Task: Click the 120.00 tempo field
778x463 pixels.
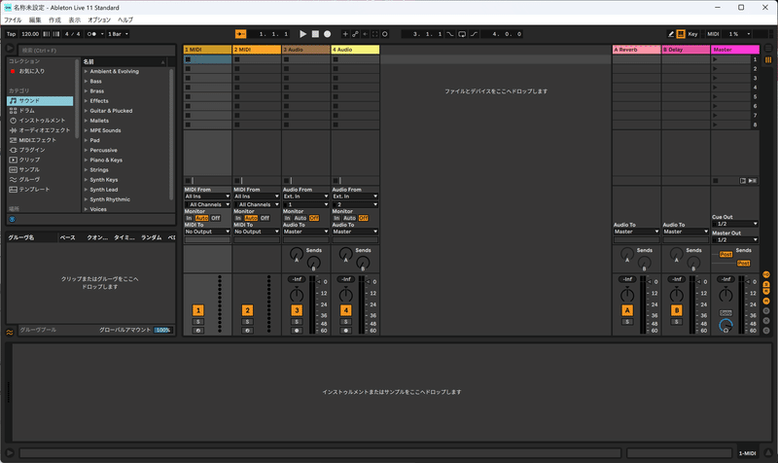Action: pyautogui.click(x=30, y=34)
